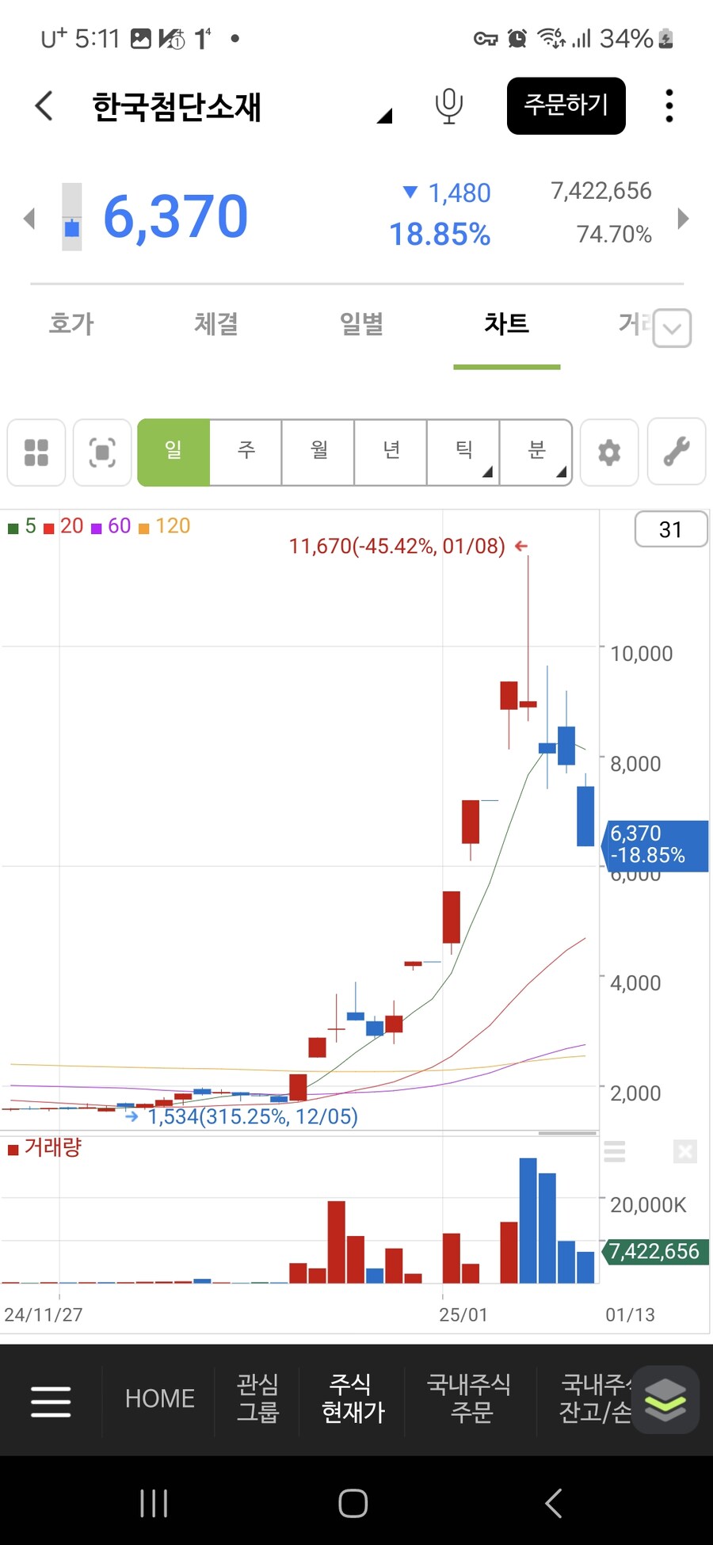The width and height of the screenshot is (713, 1545).
Task: Tap the back arrow beside 한국첨단소재
Action: coord(44,105)
